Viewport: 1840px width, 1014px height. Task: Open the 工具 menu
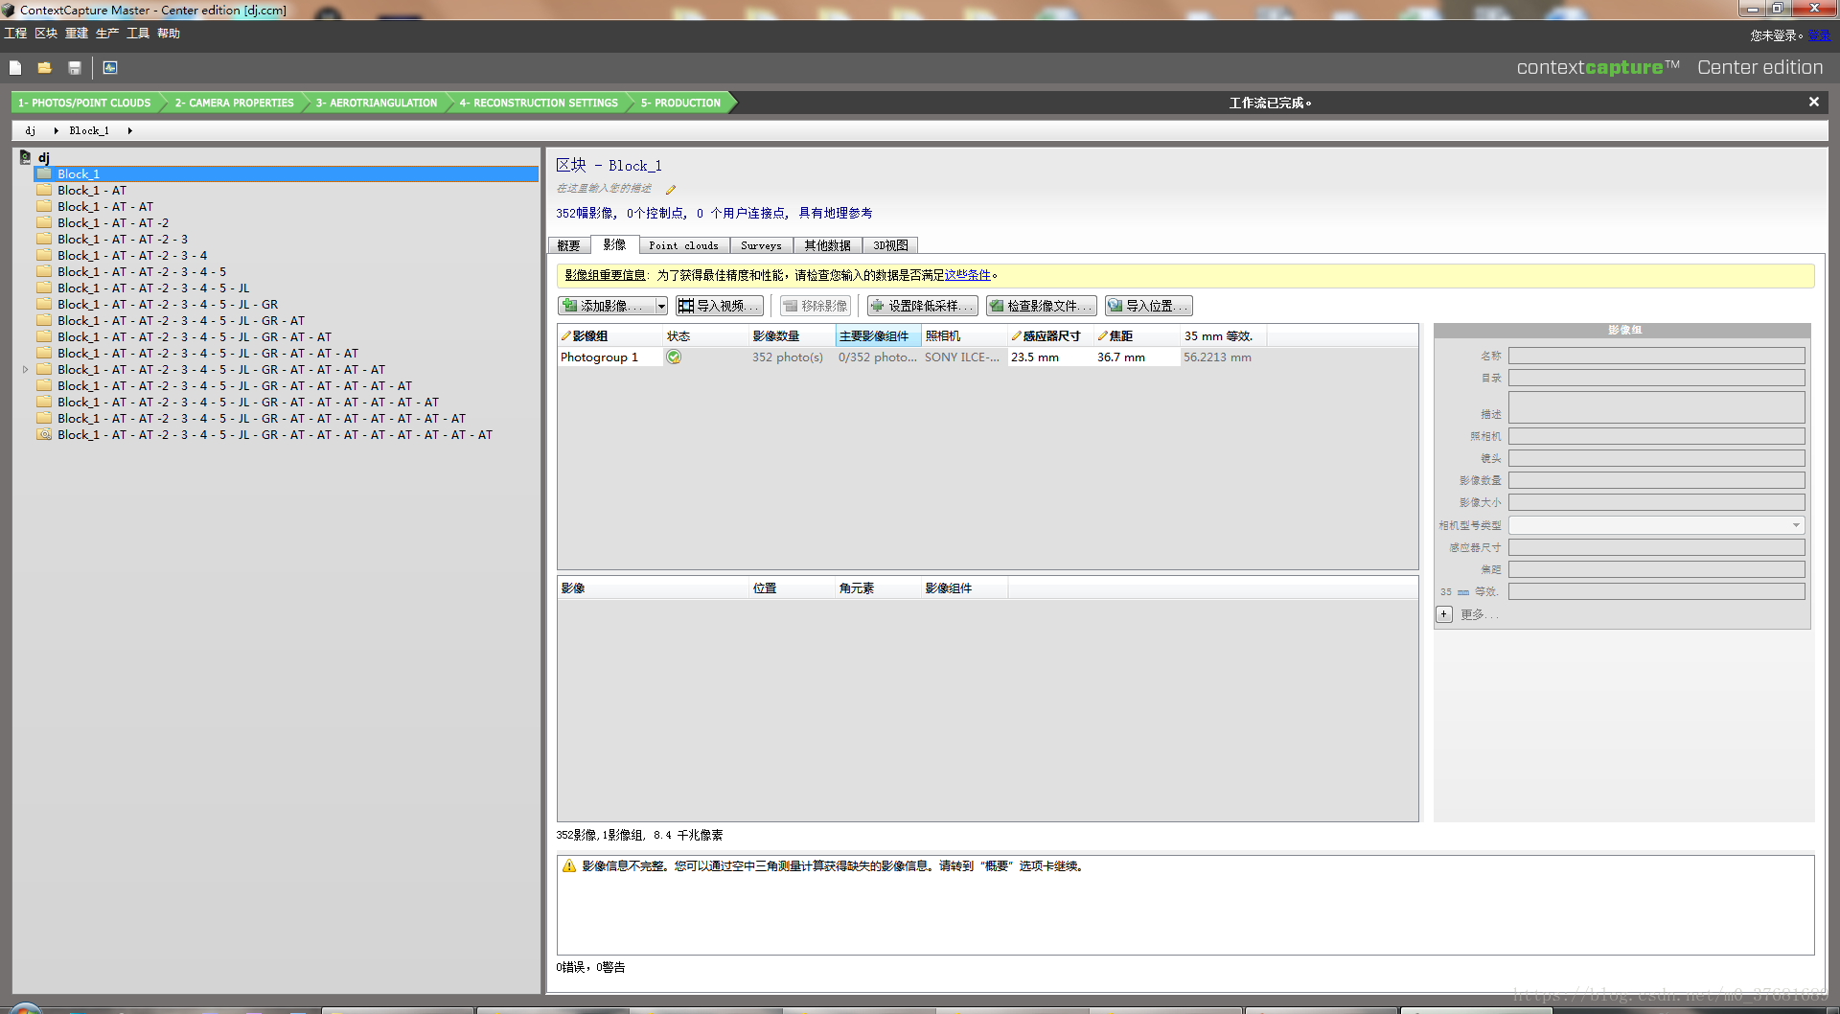point(138,34)
